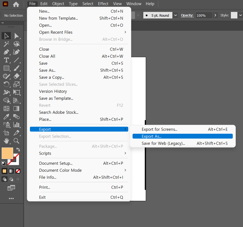Select the Type tool

tap(6, 60)
